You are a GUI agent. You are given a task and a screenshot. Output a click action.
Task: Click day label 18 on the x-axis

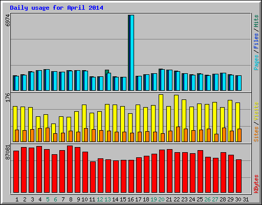(x=146, y=199)
